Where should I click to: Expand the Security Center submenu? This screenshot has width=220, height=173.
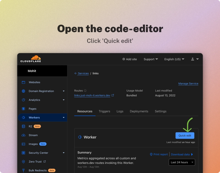point(64,153)
